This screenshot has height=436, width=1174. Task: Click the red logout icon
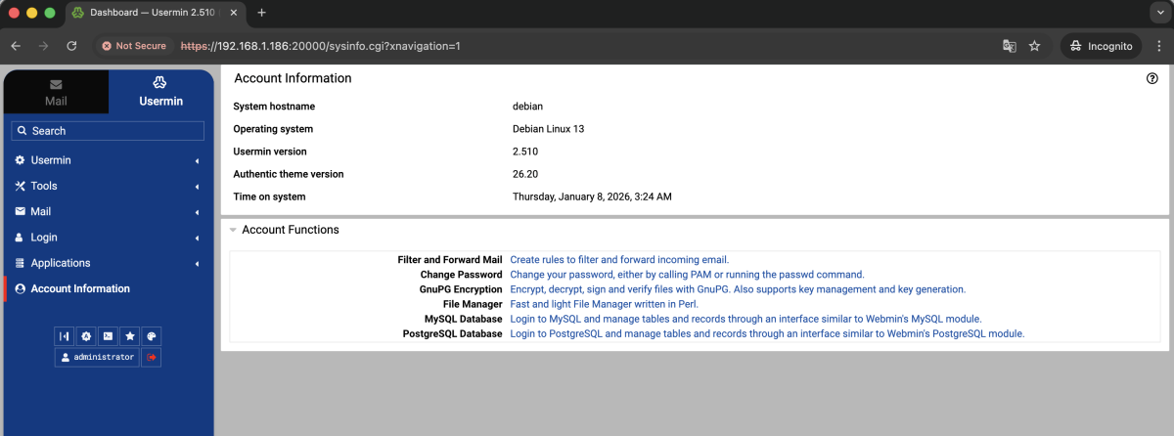coord(151,358)
